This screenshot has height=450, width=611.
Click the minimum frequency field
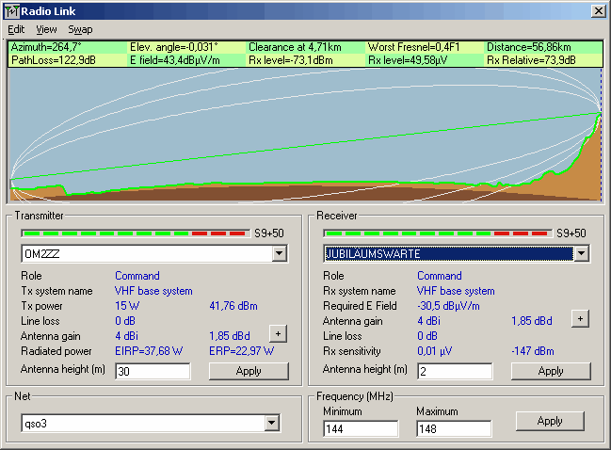click(361, 429)
